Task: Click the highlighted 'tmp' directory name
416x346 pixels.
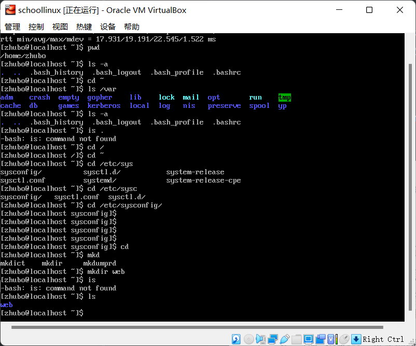Action: (x=285, y=98)
